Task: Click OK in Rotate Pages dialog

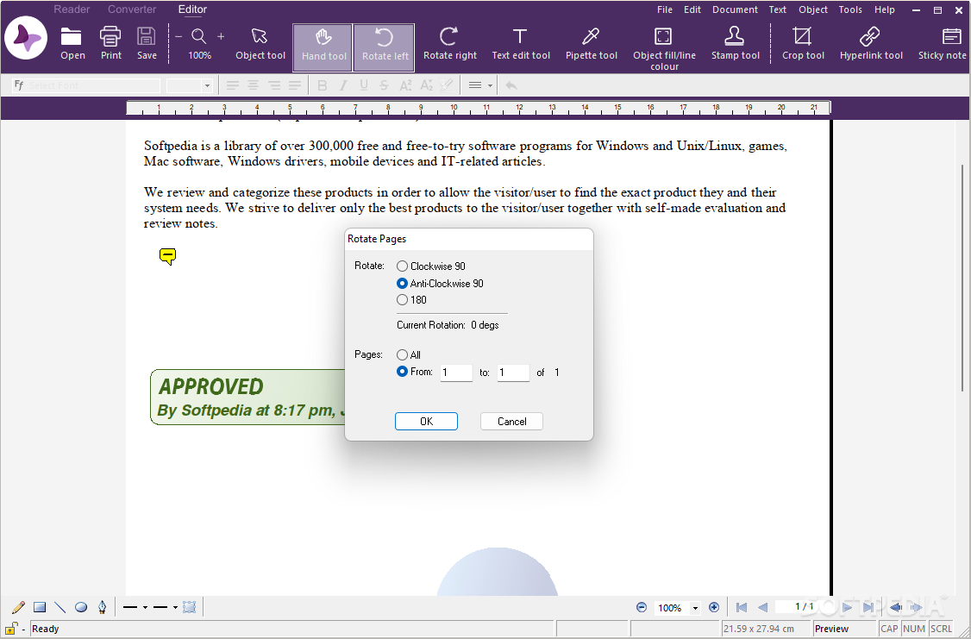Action: coord(426,421)
